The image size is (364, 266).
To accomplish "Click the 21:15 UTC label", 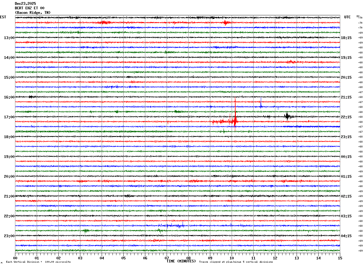I will 346,97.
